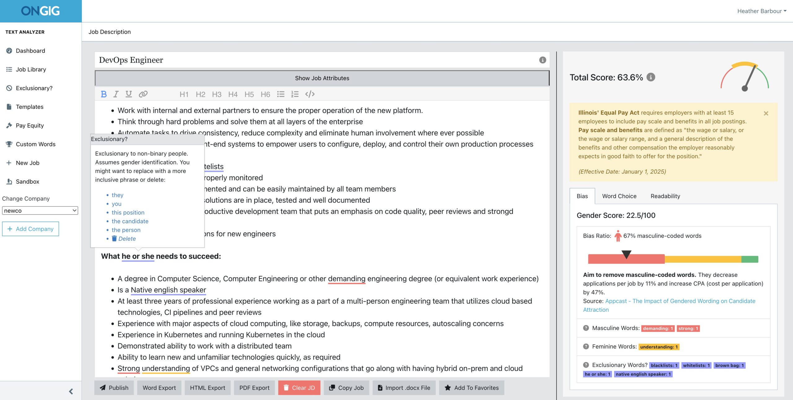Switch to the Word Choice tab
This screenshot has width=793, height=400.
619,196
